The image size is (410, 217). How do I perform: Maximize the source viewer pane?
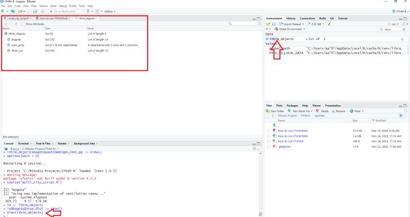[259, 18]
